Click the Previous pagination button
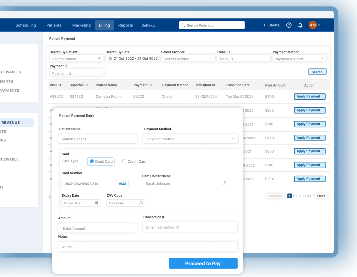Image resolution: width=357 pixels, height=277 pixels. tap(275, 196)
